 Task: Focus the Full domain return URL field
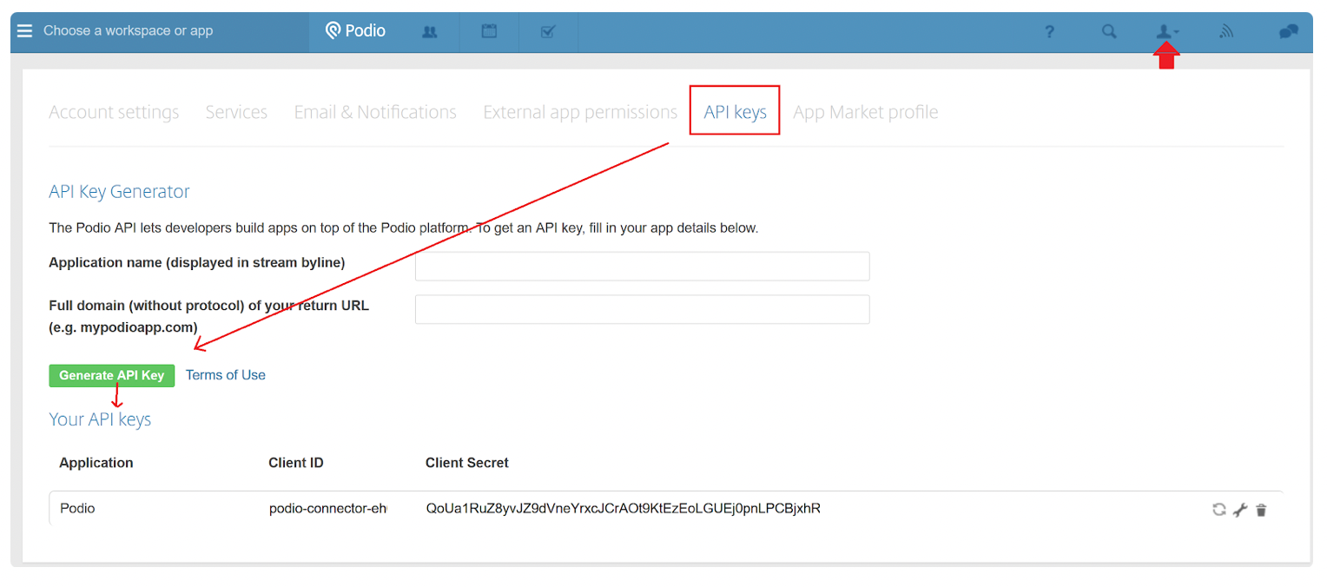click(x=643, y=309)
